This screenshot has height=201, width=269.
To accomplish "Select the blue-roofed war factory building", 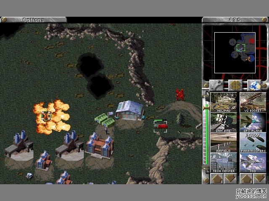I will coord(130,111).
